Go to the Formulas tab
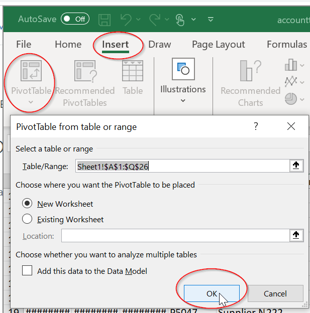The width and height of the screenshot is (310, 313). click(x=287, y=44)
